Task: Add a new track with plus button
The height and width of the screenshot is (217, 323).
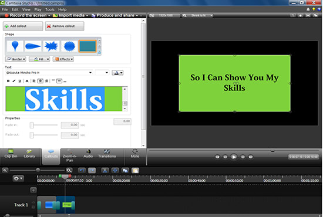Action: point(33,190)
